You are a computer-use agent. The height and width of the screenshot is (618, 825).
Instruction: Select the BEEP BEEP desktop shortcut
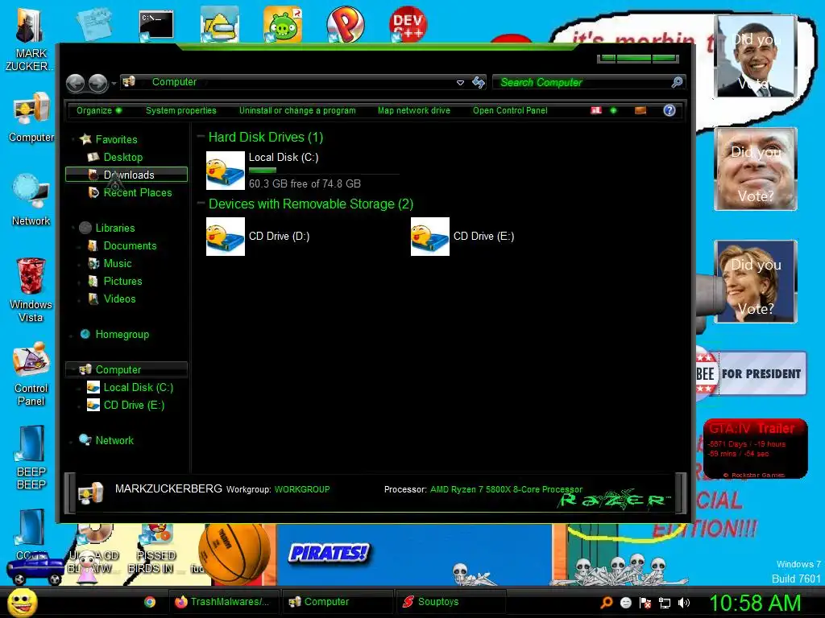pyautogui.click(x=31, y=458)
